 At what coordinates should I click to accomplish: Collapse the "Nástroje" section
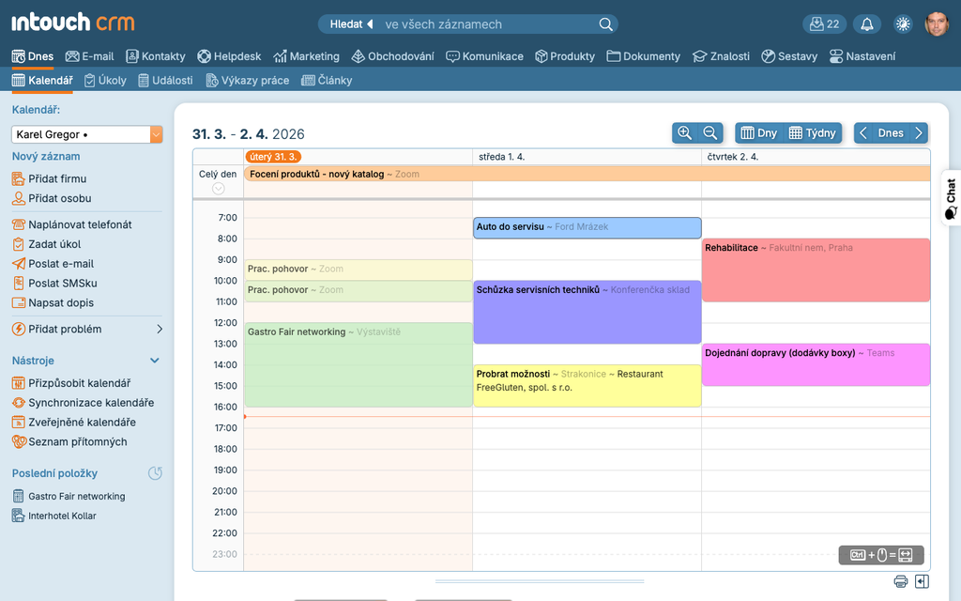[x=153, y=360]
